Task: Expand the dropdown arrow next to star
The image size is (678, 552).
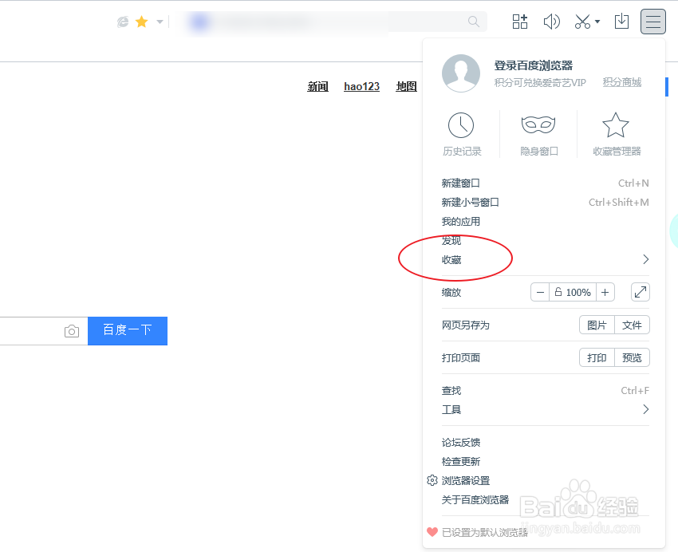Action: (x=160, y=22)
